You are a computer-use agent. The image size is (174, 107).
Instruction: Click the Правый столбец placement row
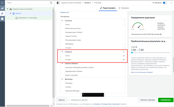click(93, 36)
